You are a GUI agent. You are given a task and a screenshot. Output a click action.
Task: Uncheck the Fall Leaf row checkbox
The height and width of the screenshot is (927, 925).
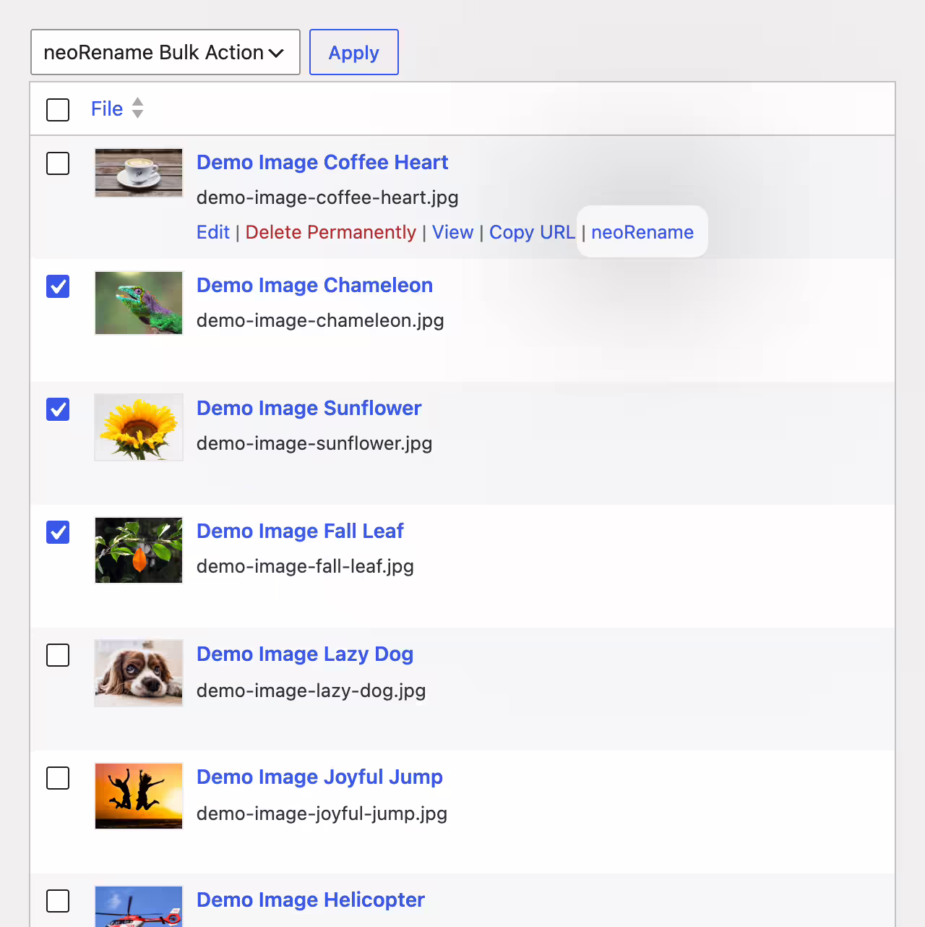pos(58,532)
